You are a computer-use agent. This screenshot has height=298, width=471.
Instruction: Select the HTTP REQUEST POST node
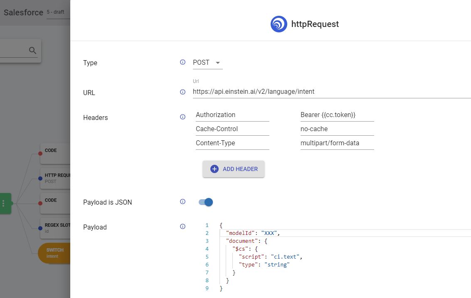click(x=55, y=178)
